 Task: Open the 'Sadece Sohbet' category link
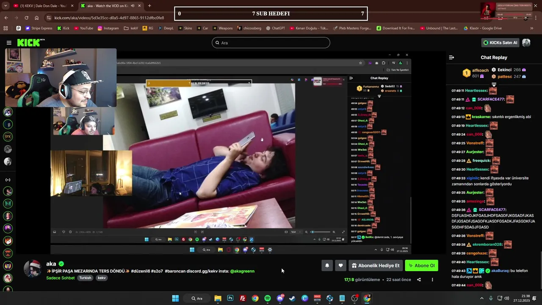(61, 278)
